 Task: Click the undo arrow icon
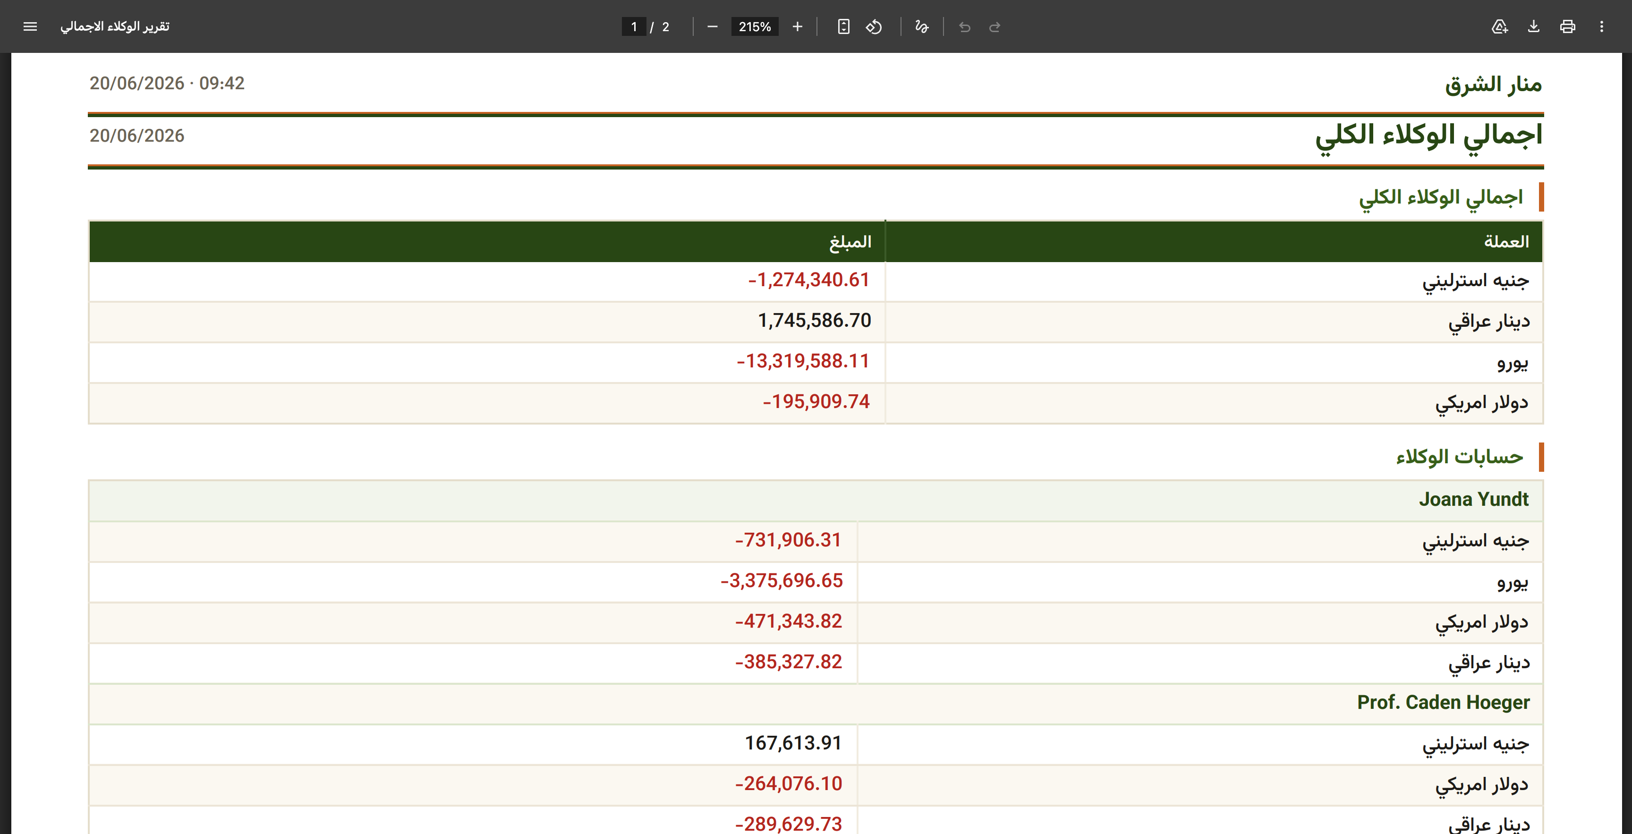click(964, 26)
